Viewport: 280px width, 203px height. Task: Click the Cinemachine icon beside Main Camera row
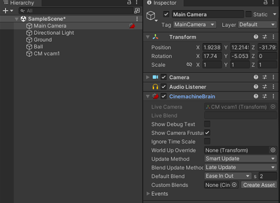click(132, 26)
